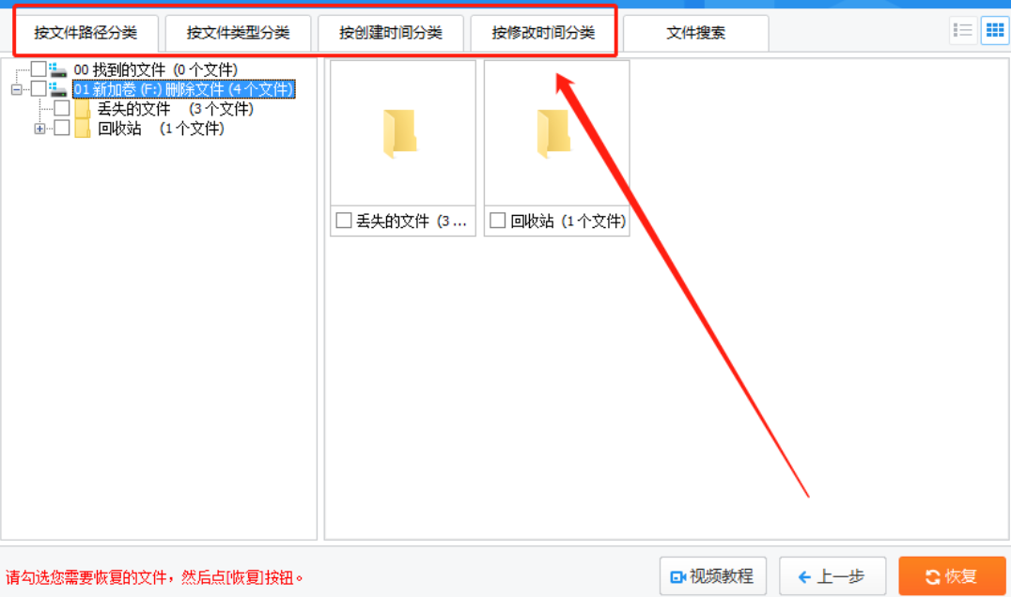The image size is (1011, 597).
Task: Select the 丢失的文件 folder thumbnail
Action: click(x=401, y=133)
